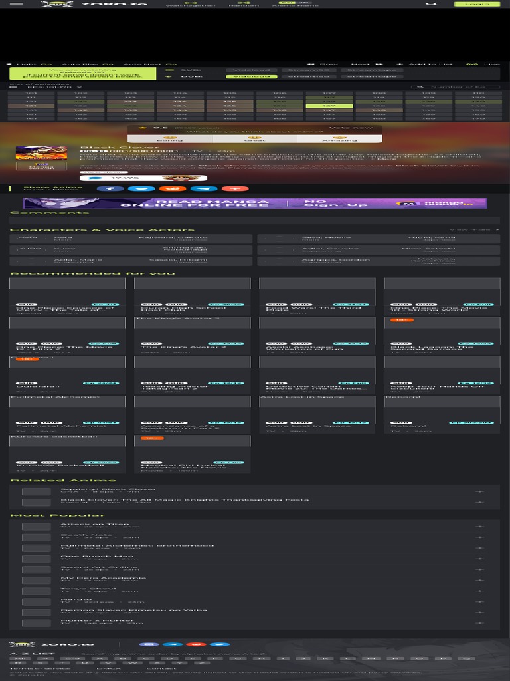Open the Kuroko's Basketball recommendation card
The image size is (510, 681).
pyautogui.click(x=67, y=454)
